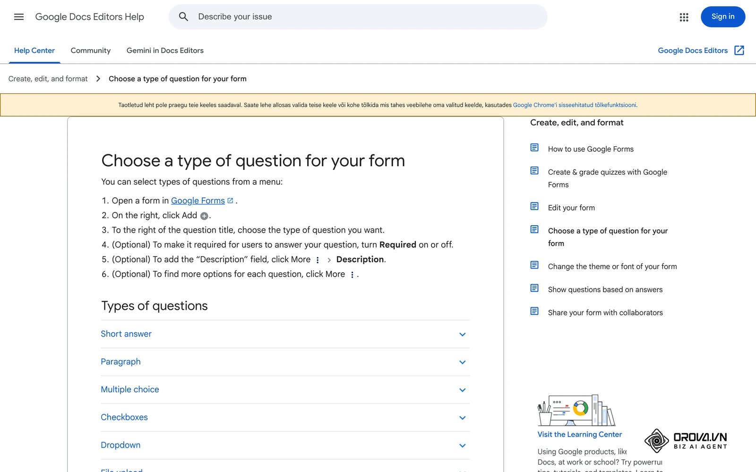This screenshot has width=756, height=472.
Task: Click the breadcrumb chevron arrow
Action: coord(98,79)
